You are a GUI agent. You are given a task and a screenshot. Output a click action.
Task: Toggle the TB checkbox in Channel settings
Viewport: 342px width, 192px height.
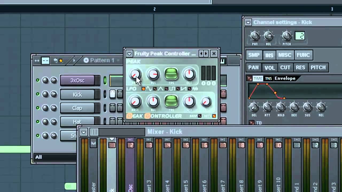(251, 123)
